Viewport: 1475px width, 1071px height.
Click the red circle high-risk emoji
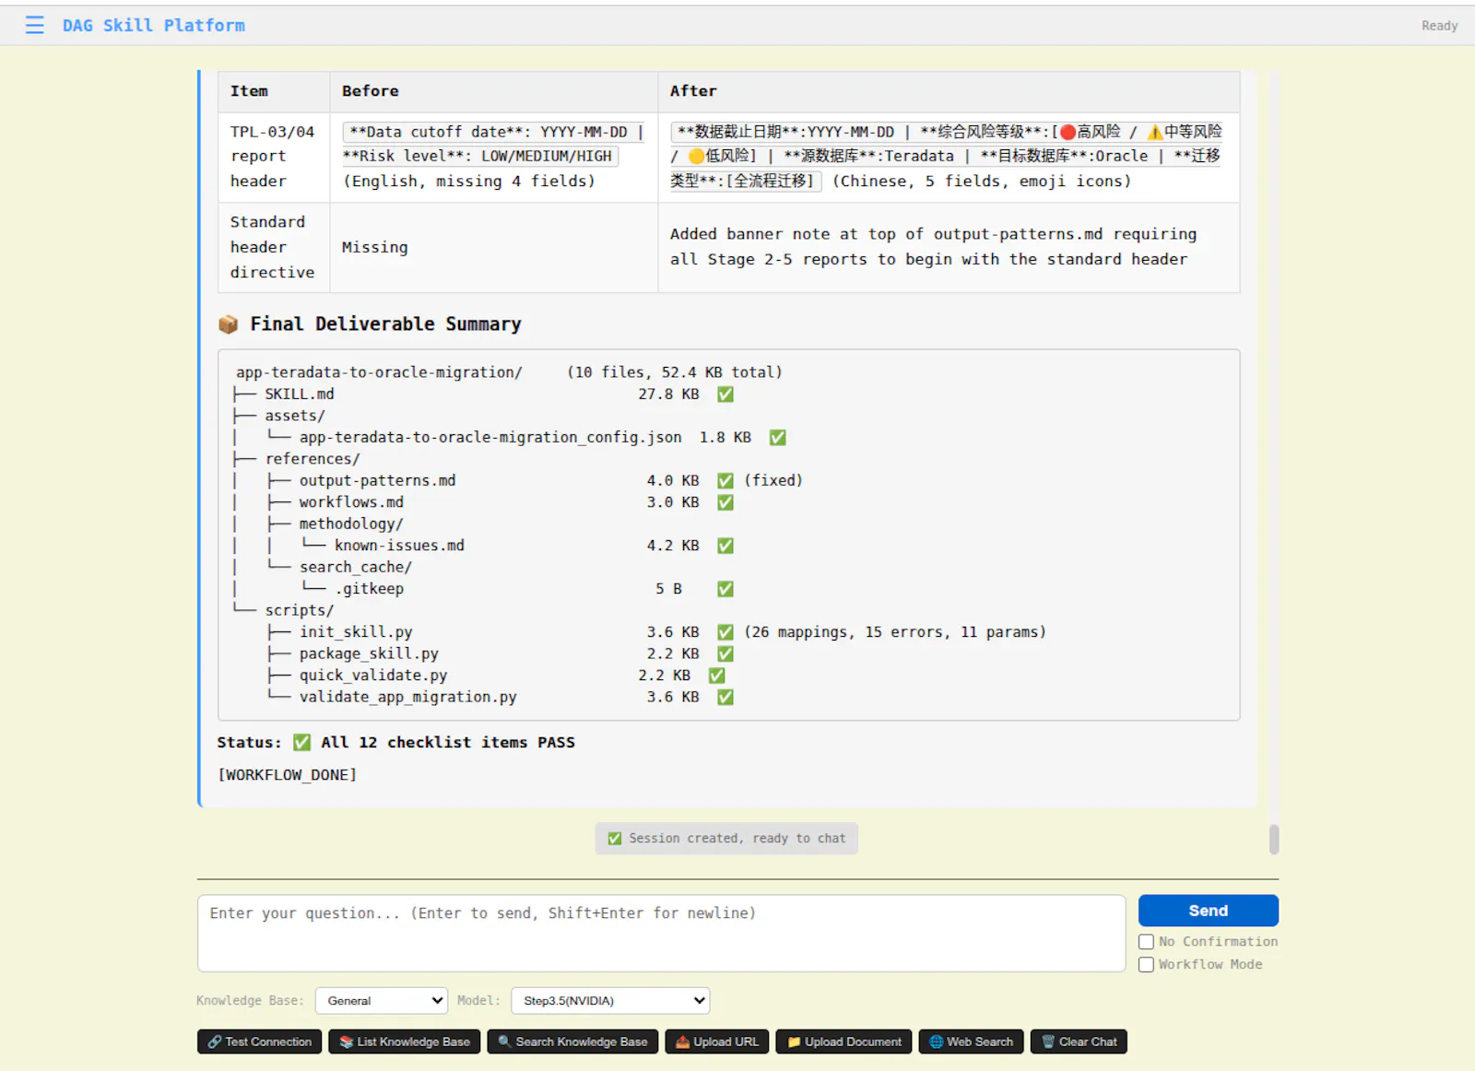click(1068, 132)
